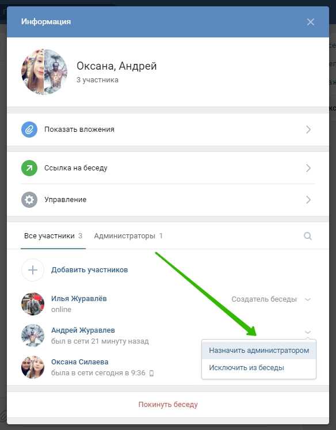Click the member search magnifier icon
The height and width of the screenshot is (430, 336).
tap(308, 236)
